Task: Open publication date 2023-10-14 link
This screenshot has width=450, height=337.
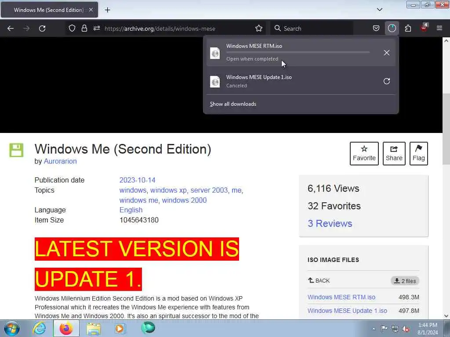Action: (137, 180)
